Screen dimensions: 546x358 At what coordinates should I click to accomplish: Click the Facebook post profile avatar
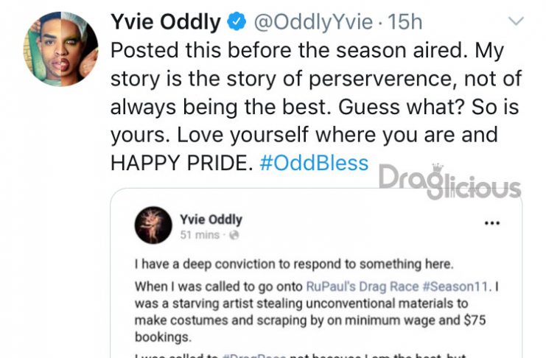coord(153,225)
